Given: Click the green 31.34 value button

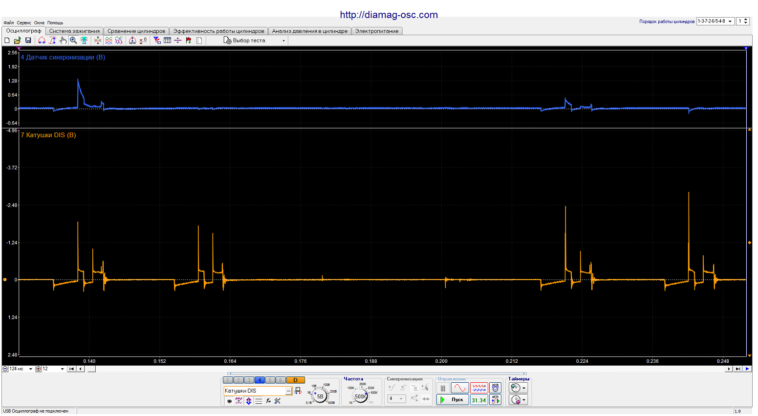Looking at the screenshot, I should (479, 400).
